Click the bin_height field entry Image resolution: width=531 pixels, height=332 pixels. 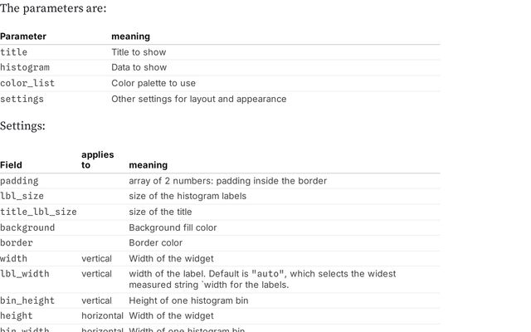click(27, 300)
